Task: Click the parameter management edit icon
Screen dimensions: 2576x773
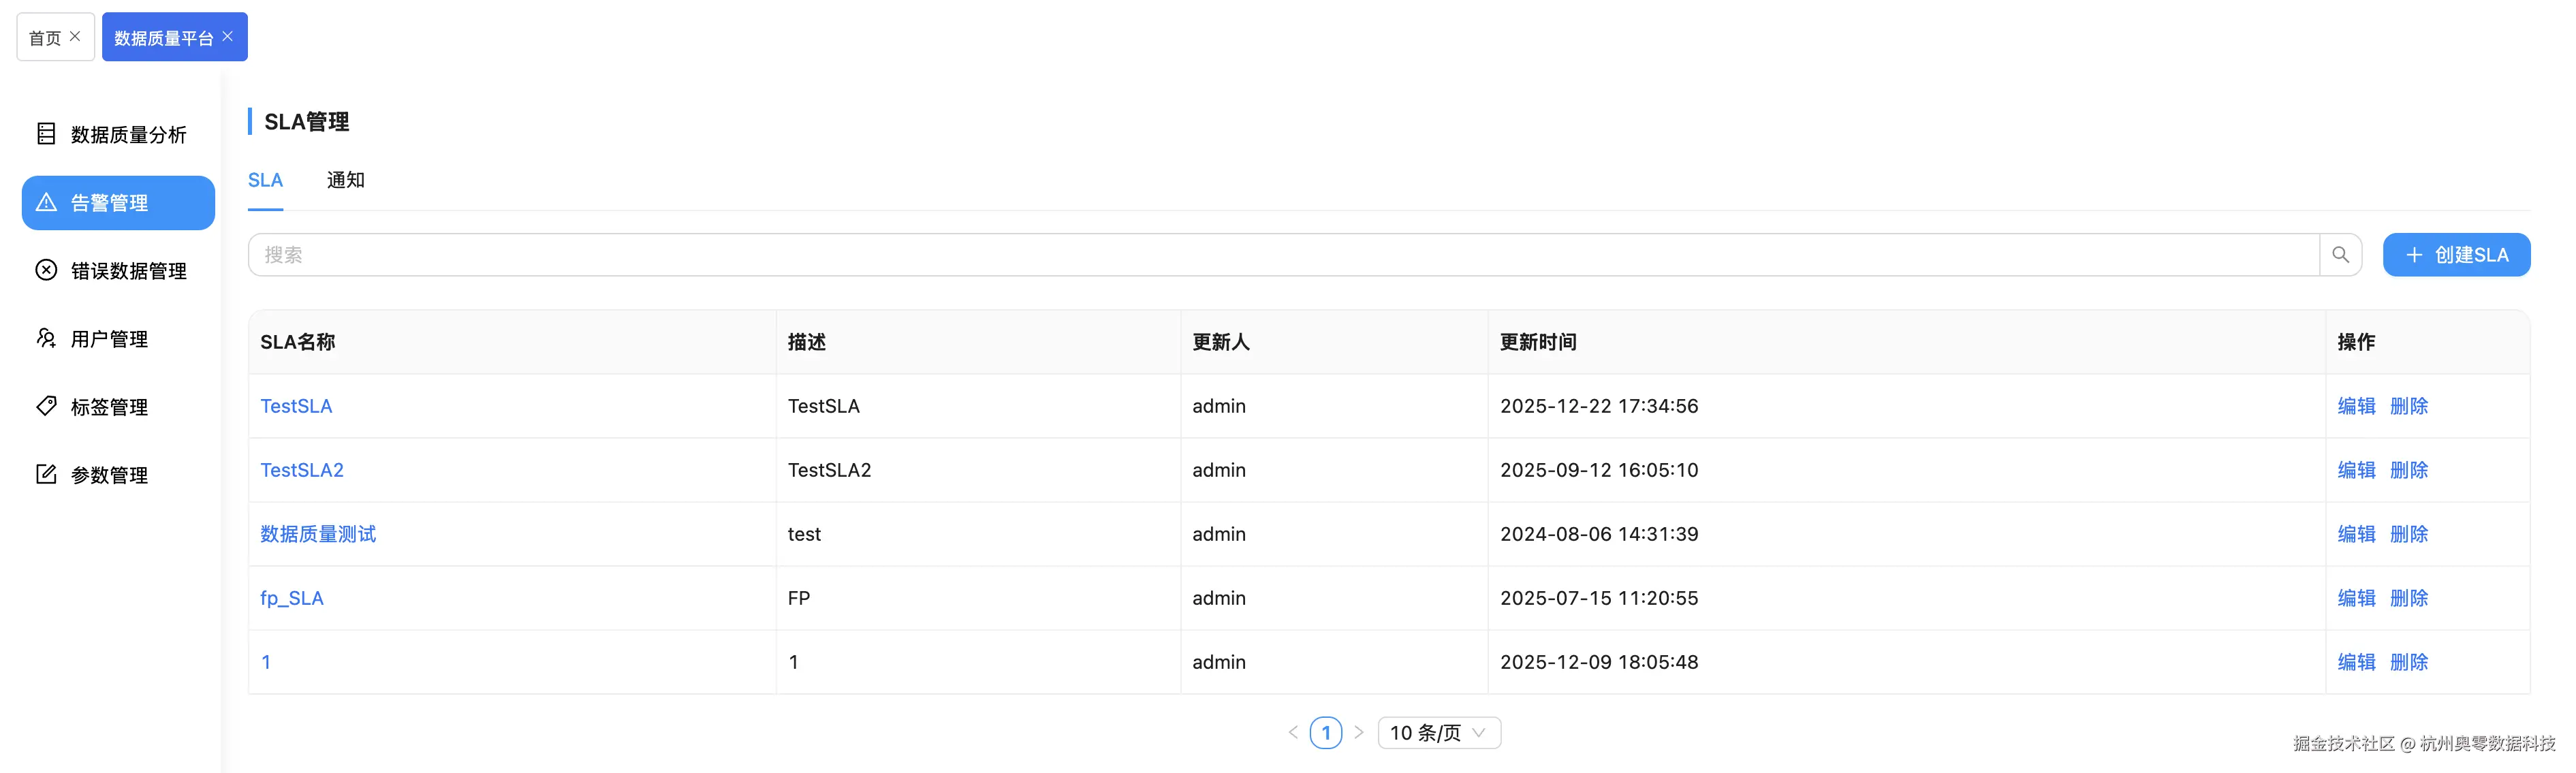Action: (x=46, y=474)
